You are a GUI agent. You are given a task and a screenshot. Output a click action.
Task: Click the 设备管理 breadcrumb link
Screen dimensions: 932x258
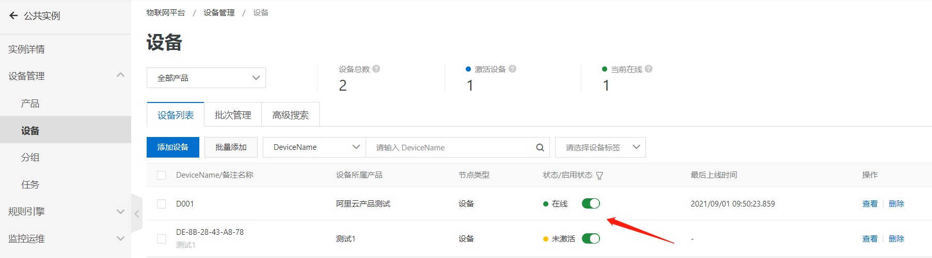219,12
